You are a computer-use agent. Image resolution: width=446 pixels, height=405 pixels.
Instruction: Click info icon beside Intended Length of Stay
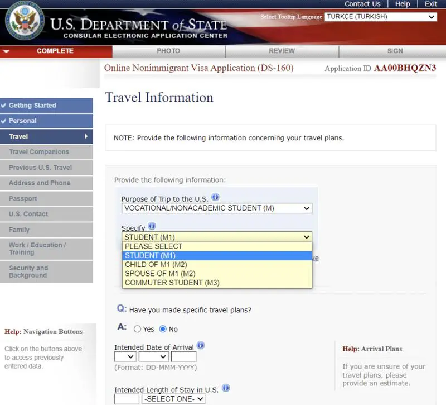(226, 388)
